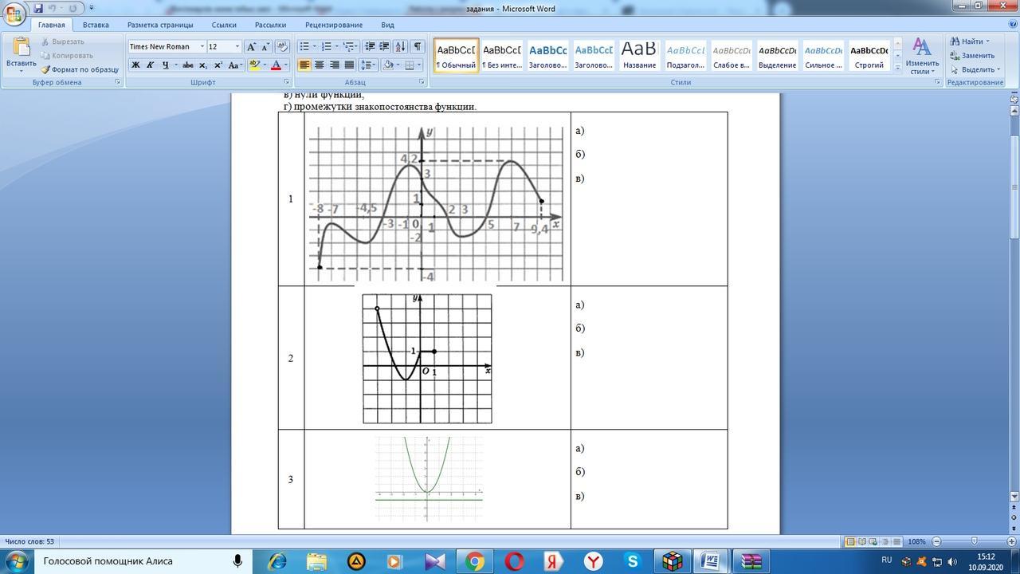Click the bulleted list icon

point(304,47)
